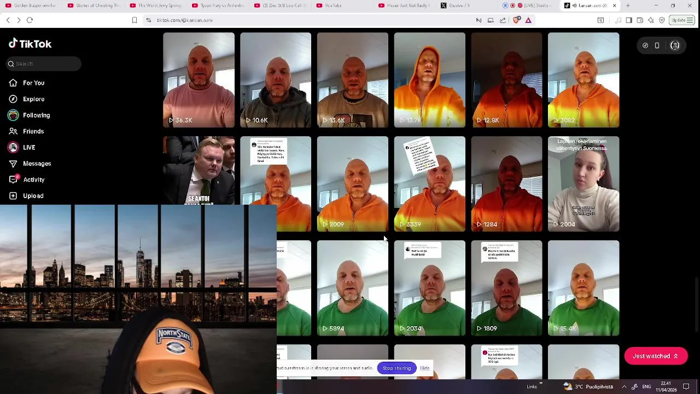Switch to The Worst Jerry Springer tab
700x394 pixels.
[156, 5]
